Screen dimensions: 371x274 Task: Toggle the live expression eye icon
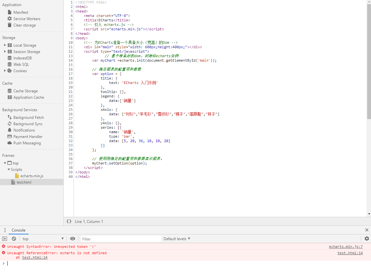[x=73, y=239]
